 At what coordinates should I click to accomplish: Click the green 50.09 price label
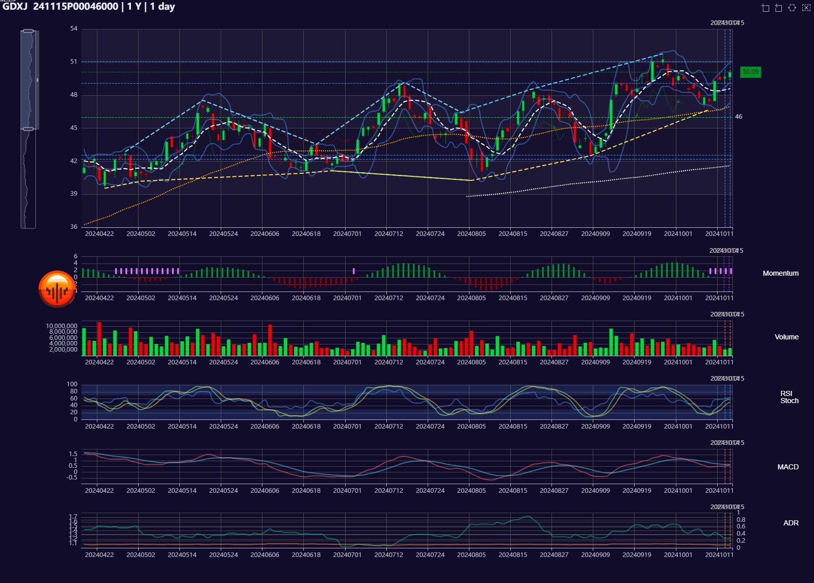pos(750,72)
